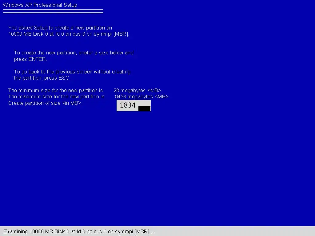Click the label 'Create partition of size <in MB>:'
Screen dimensions: 315x236
click(46, 103)
